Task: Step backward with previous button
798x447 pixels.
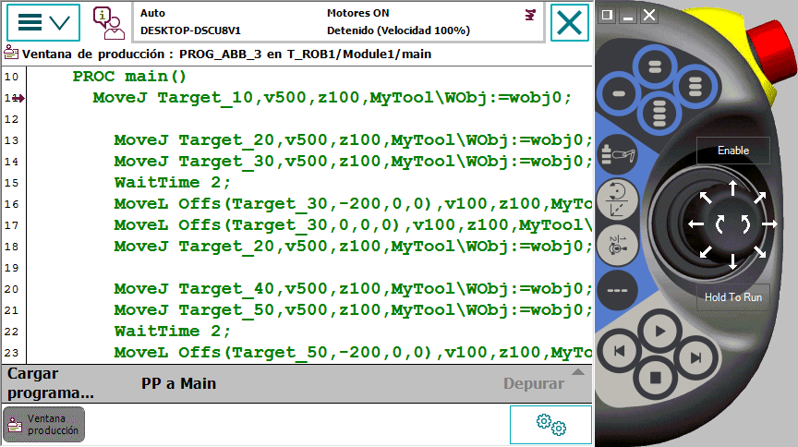Action: click(x=619, y=351)
